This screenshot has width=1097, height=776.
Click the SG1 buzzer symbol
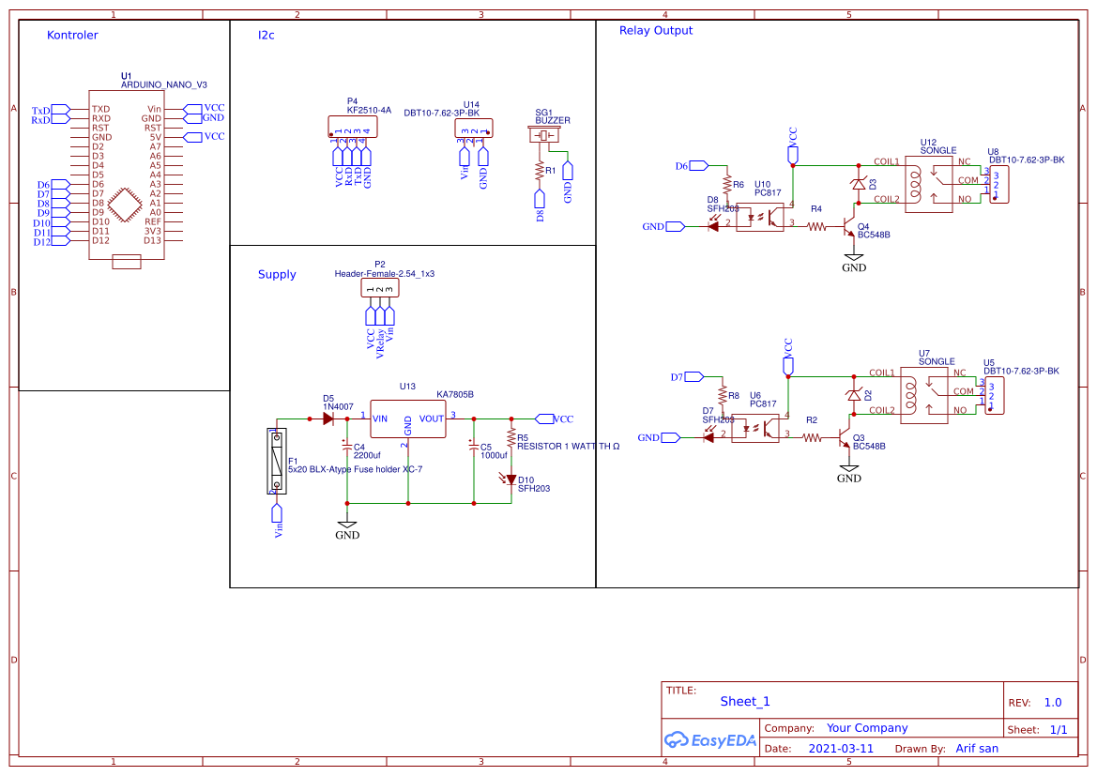click(x=542, y=134)
